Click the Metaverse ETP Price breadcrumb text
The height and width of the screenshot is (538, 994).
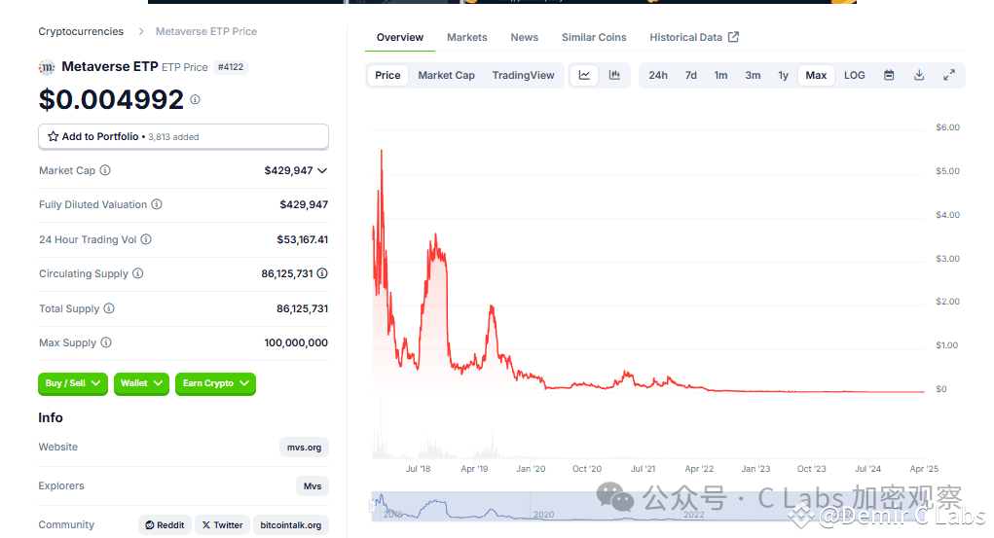pos(206,31)
